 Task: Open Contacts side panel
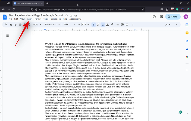click(187, 49)
